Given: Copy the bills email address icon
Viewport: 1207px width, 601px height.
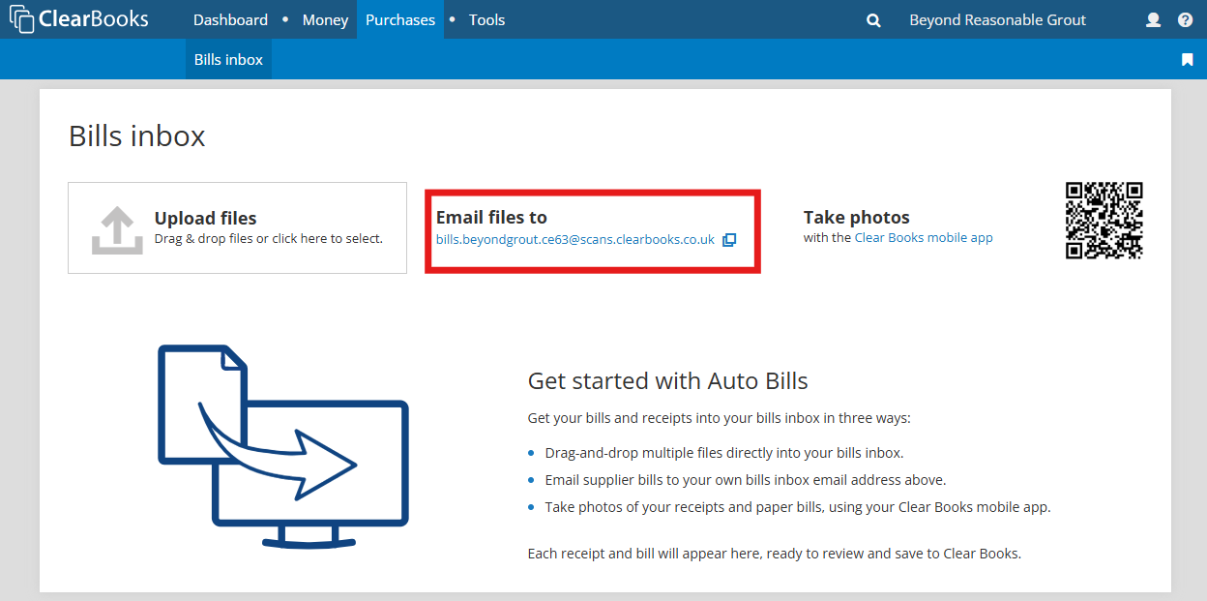Looking at the screenshot, I should pos(729,240).
